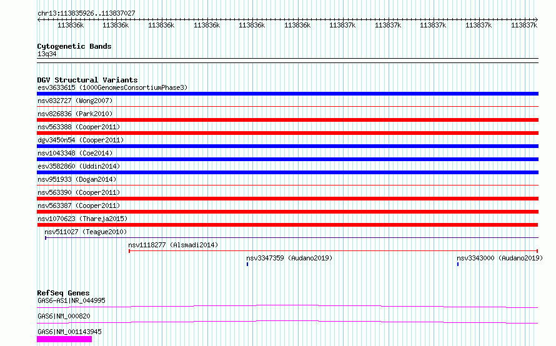This screenshot has width=556, height=346.
Task: Click the chr13:113835926..113837027 coordinate label
Action: 86,13
